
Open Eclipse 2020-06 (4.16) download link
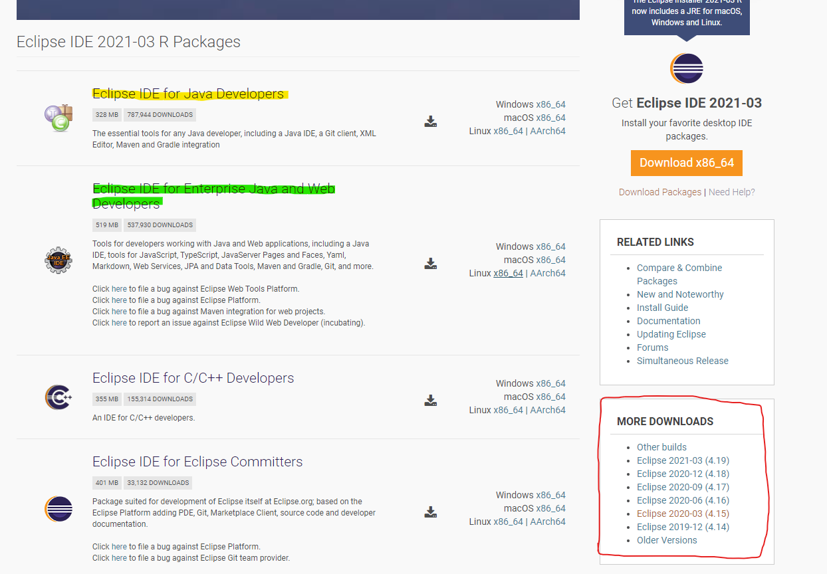tap(683, 500)
